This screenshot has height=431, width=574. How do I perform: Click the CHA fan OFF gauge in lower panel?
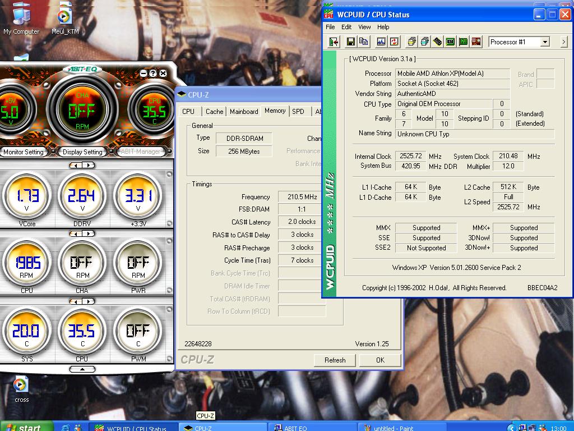[82, 263]
